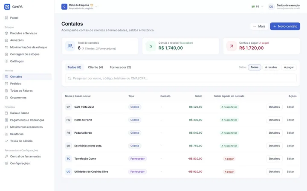The width and height of the screenshot is (307, 191).
Task: Edit Escritórios Norte Ltda. contact
Action: point(290,146)
